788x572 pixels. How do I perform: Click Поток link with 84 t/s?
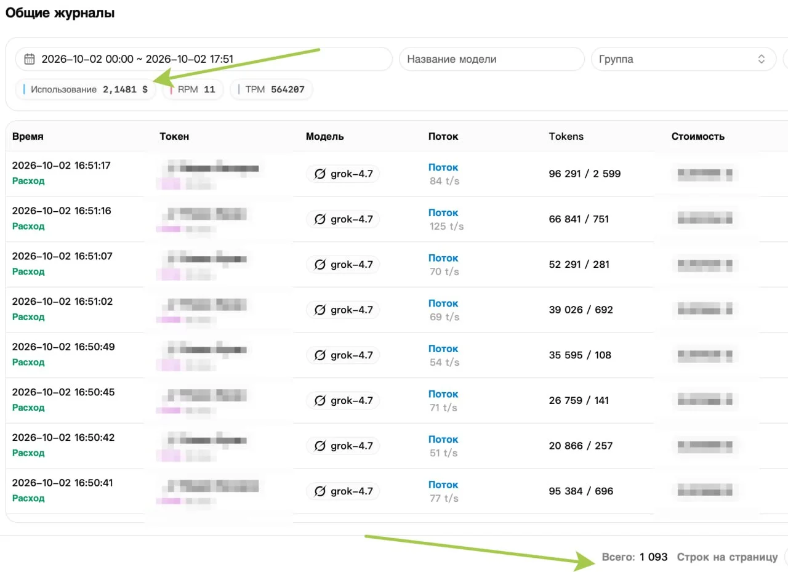pyautogui.click(x=443, y=167)
